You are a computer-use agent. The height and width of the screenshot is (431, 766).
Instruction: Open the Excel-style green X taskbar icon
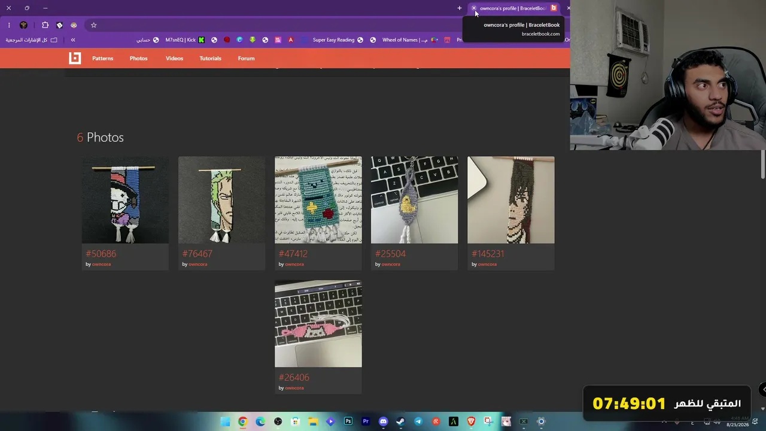point(524,421)
